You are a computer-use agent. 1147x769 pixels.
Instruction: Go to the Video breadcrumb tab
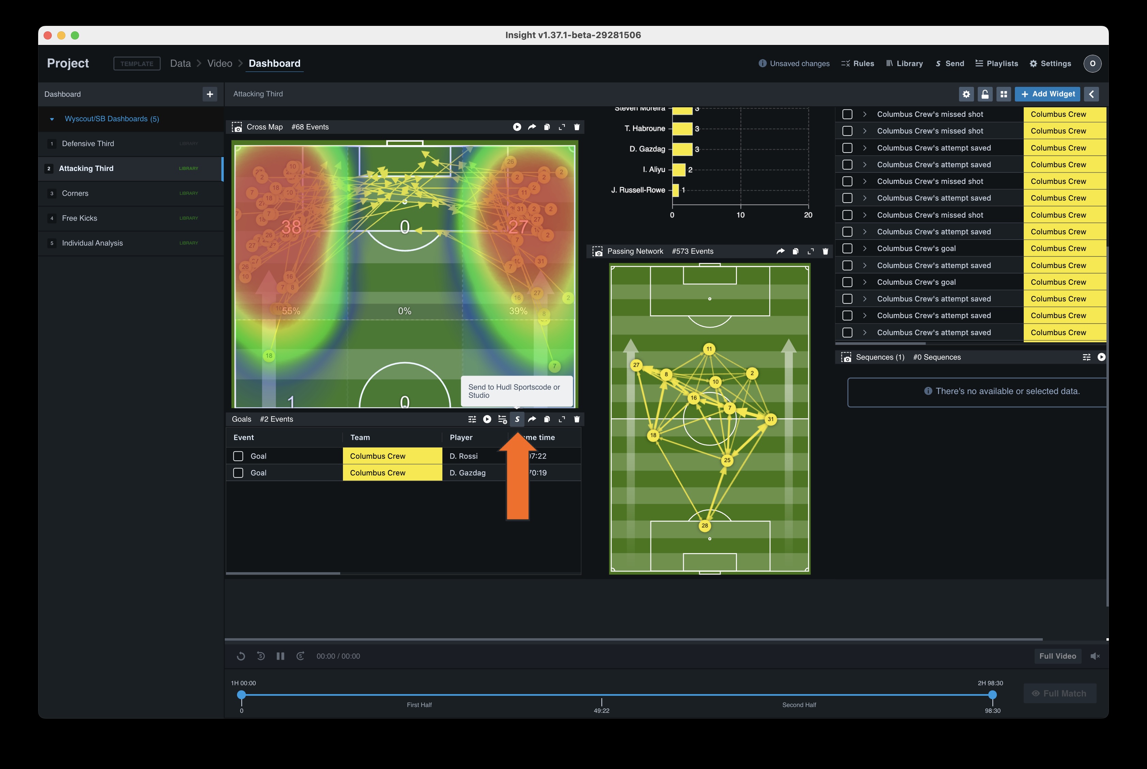tap(220, 63)
